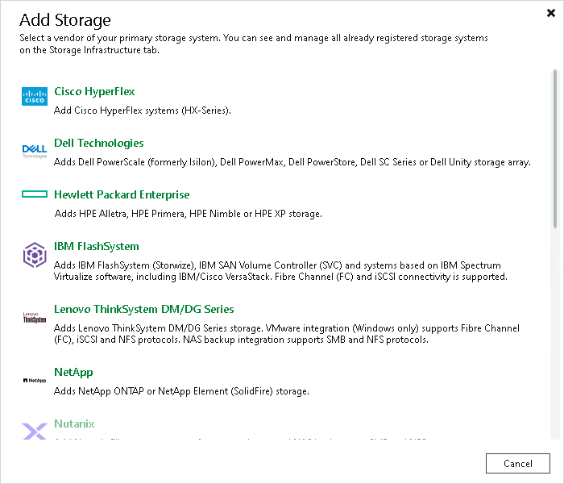Click the Dell PowerScale description text
The height and width of the screenshot is (484, 564).
tap(292, 162)
